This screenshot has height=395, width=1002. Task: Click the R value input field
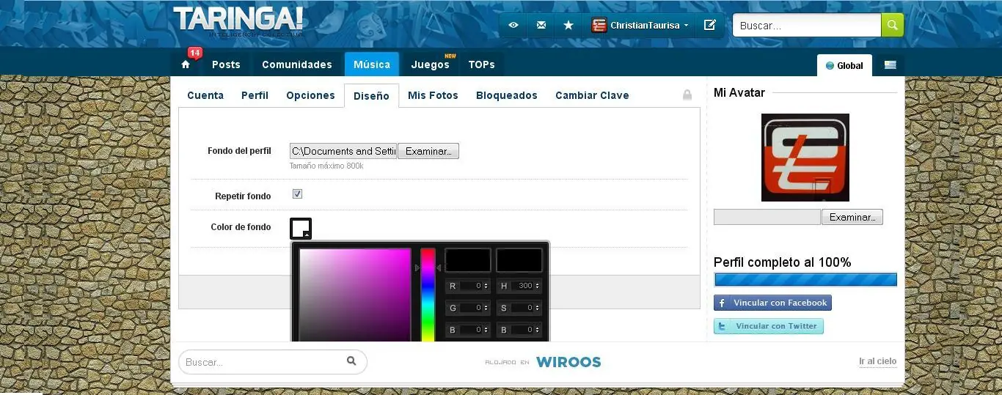[471, 286]
